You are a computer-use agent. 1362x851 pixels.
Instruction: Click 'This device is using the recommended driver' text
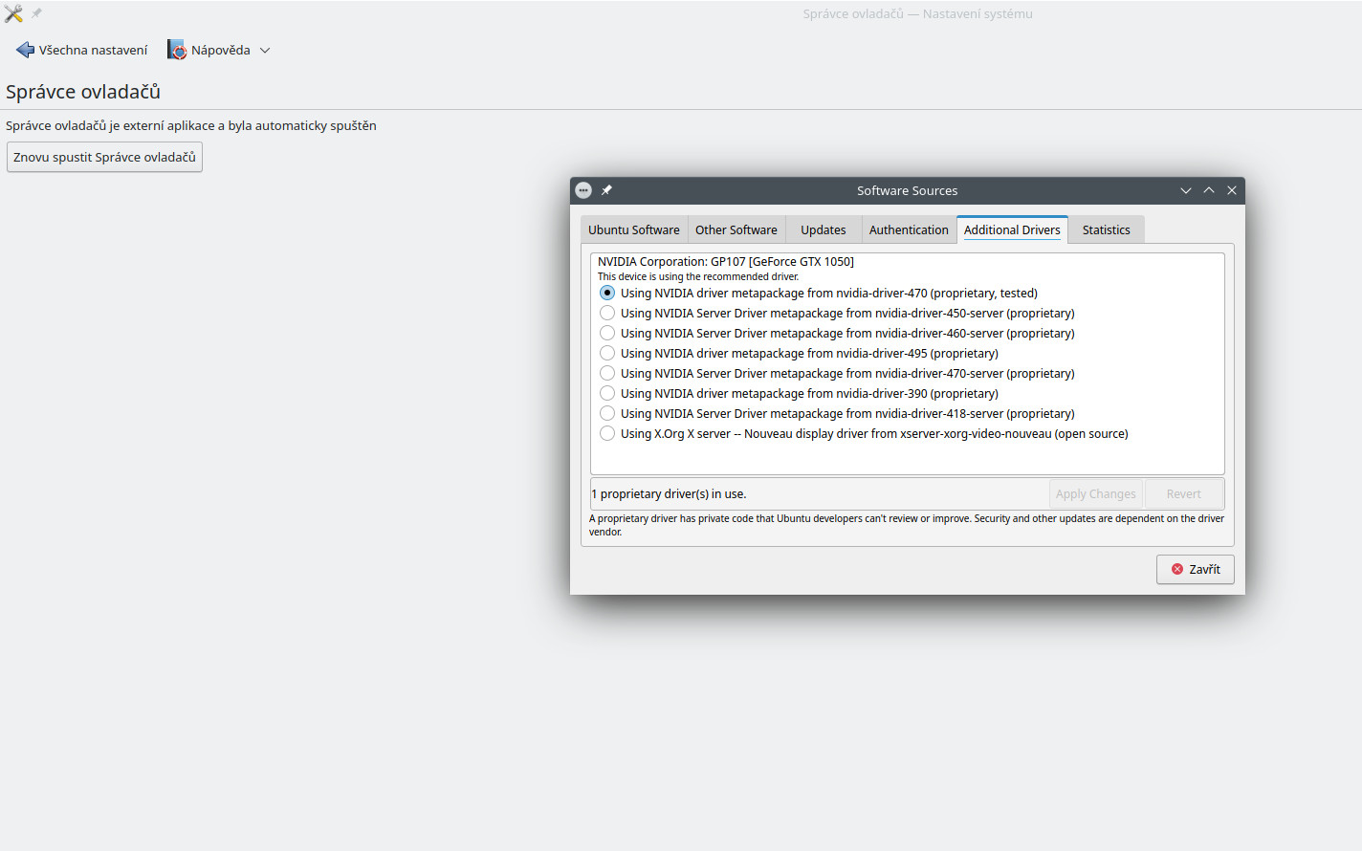click(x=698, y=276)
